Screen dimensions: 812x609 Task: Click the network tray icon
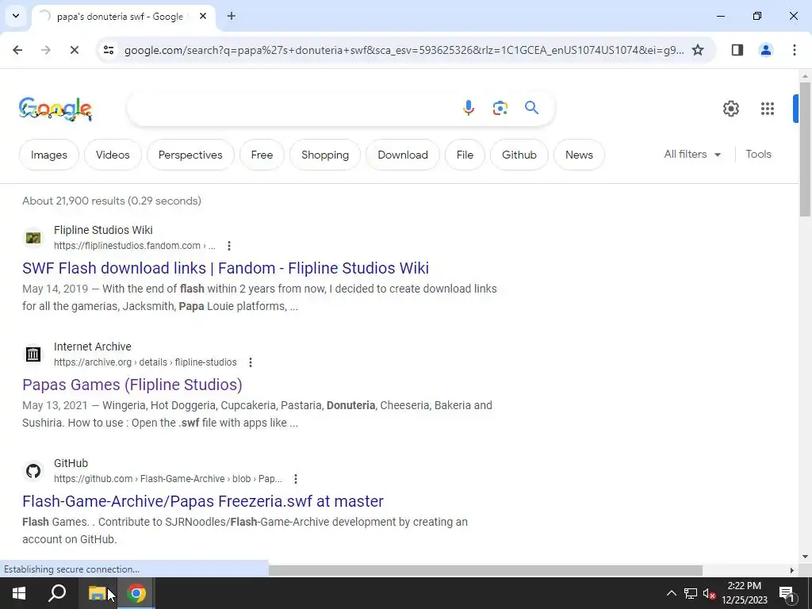click(x=691, y=593)
